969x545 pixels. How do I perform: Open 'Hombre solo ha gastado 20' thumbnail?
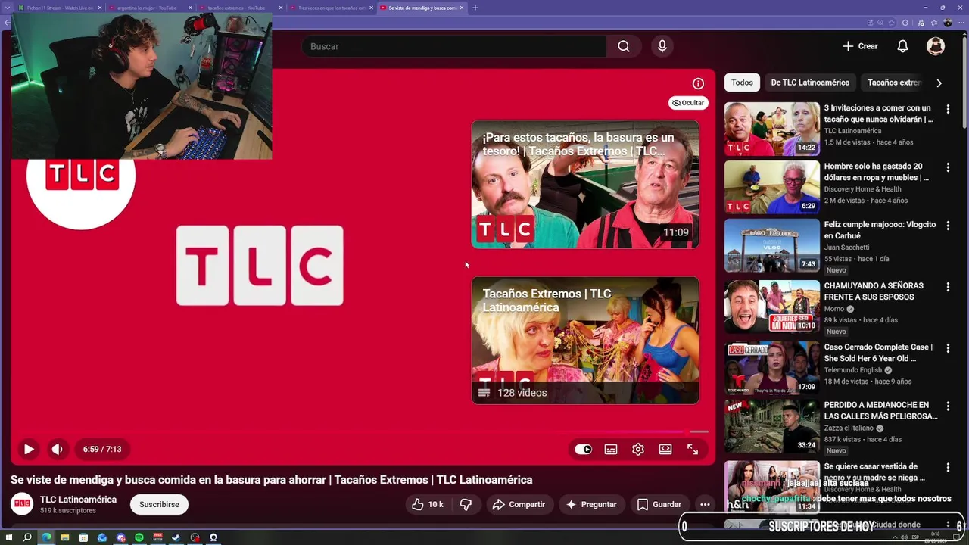coord(771,187)
